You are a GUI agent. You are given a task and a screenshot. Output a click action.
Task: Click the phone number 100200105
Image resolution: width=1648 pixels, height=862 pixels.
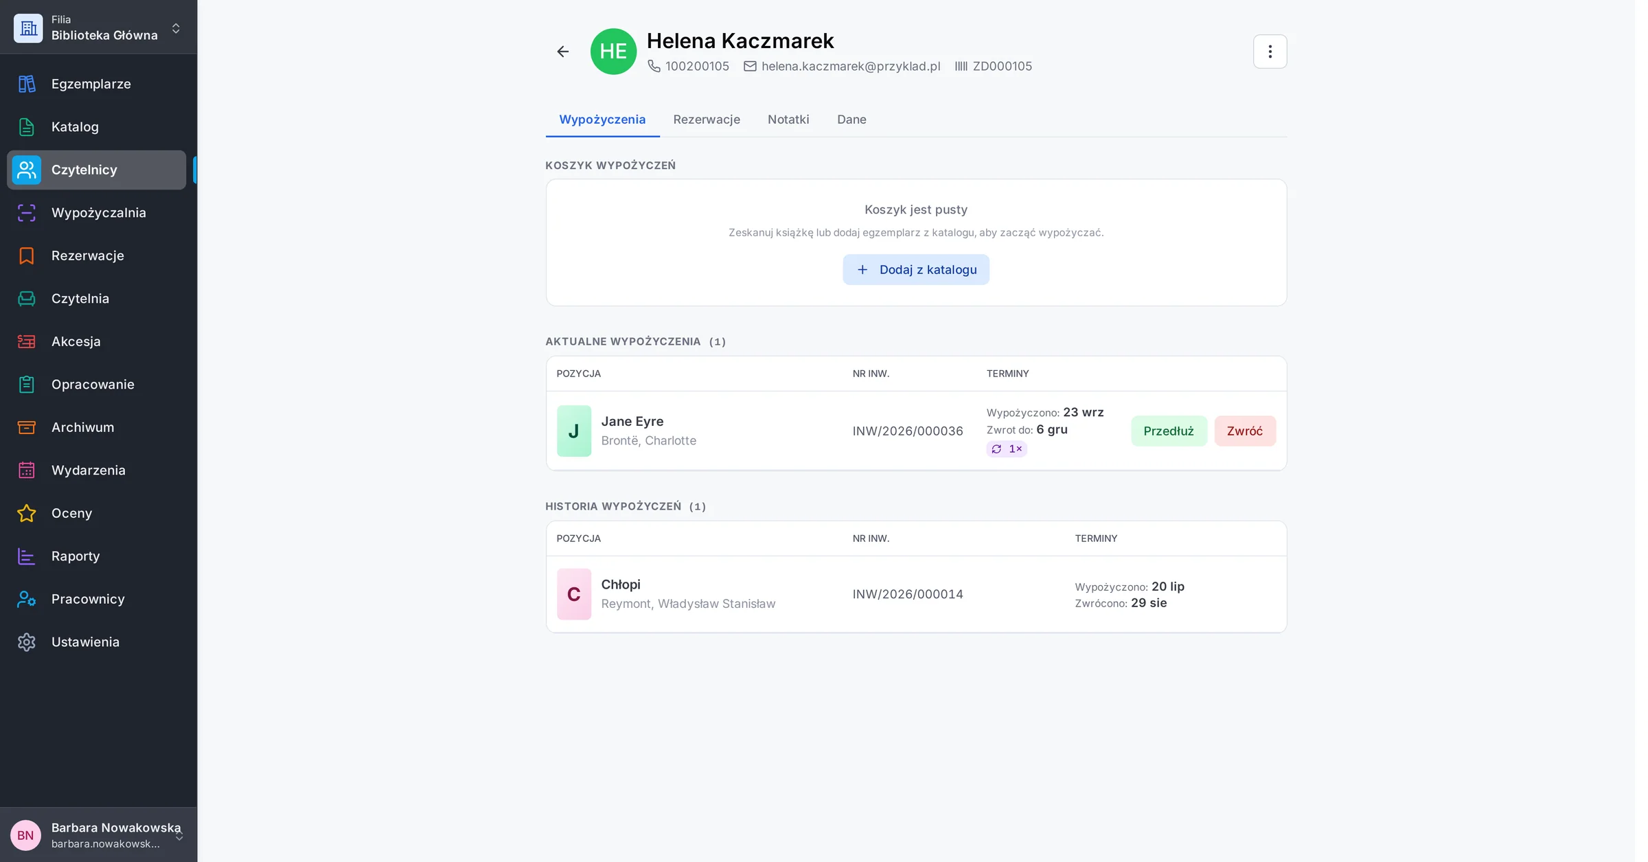pyautogui.click(x=697, y=67)
